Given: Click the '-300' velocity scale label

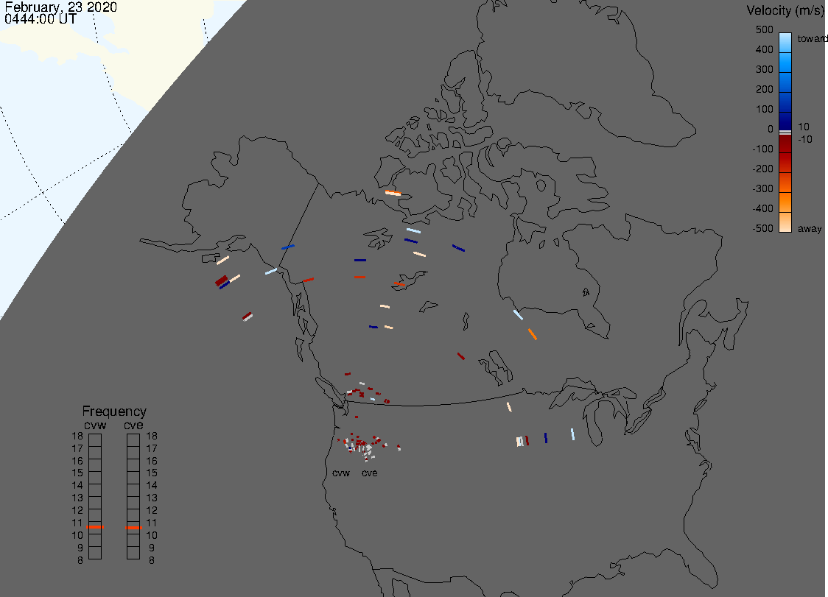Looking at the screenshot, I should pyautogui.click(x=762, y=189).
